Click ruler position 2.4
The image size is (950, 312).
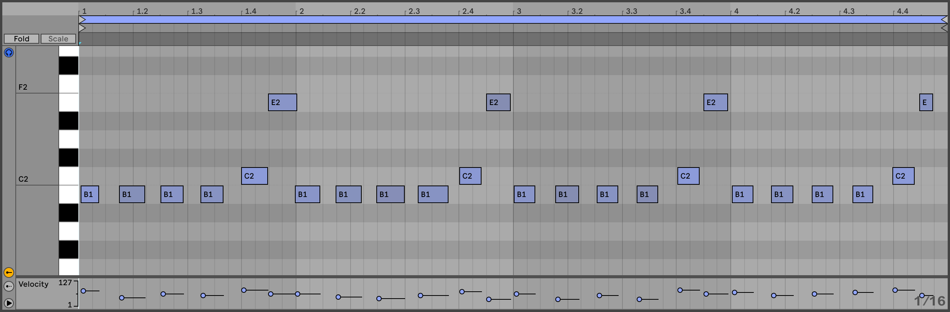(468, 11)
